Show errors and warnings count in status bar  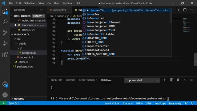(x=14, y=103)
